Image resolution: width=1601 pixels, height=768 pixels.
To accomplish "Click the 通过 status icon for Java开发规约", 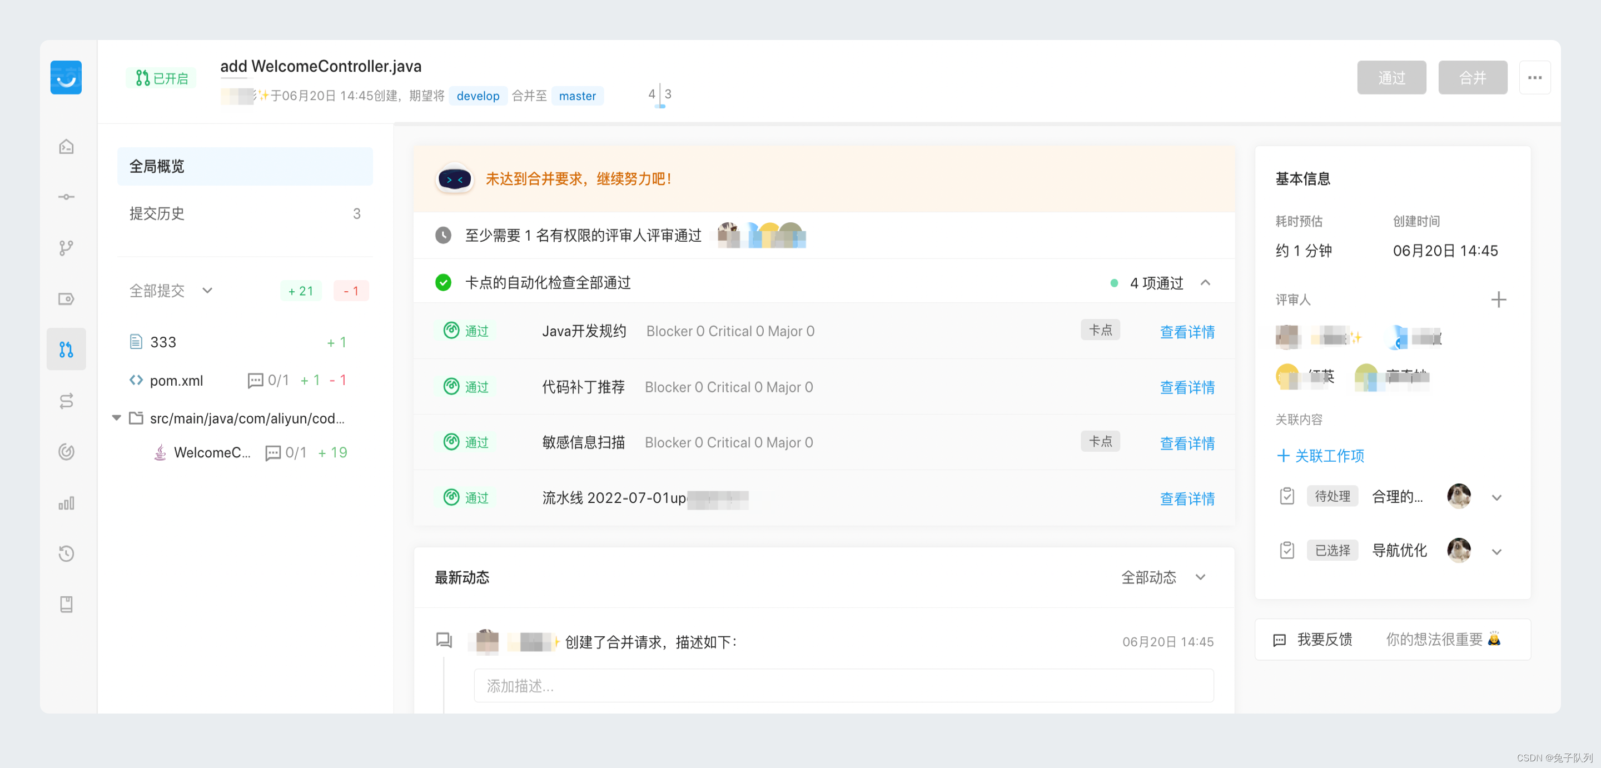I will 451,331.
